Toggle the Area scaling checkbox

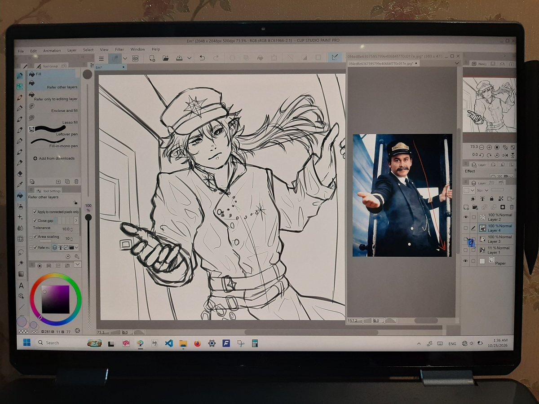point(35,237)
